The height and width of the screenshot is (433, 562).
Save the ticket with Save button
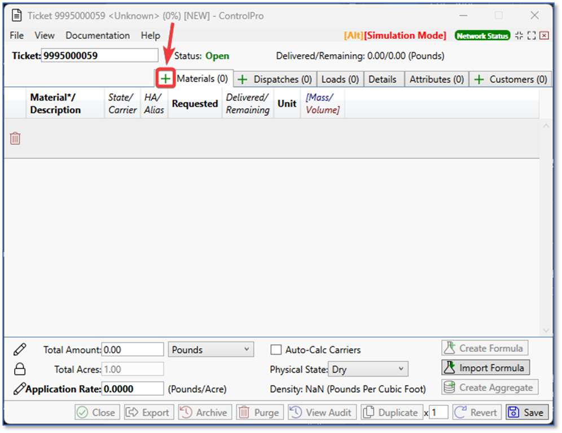[527, 413]
